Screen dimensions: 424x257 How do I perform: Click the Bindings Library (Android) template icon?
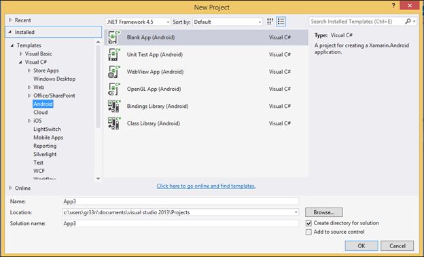114,106
